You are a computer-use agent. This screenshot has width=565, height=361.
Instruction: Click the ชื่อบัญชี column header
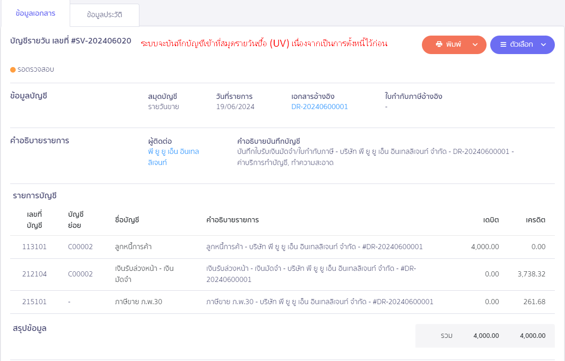point(127,220)
